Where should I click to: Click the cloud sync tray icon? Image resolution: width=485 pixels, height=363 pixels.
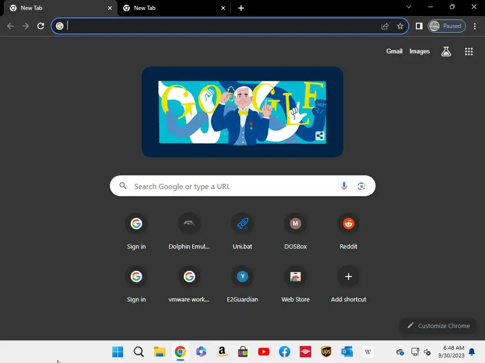pos(400,352)
